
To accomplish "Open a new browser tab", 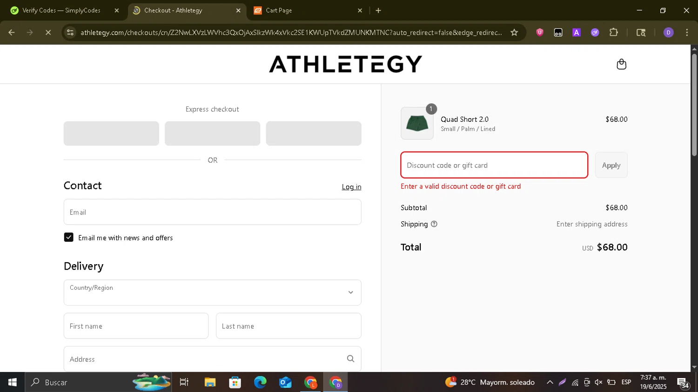I will click(x=378, y=10).
